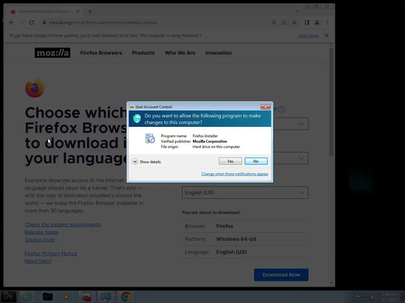Click the network tray icon
This screenshot has height=303, width=405.
click(365, 297)
